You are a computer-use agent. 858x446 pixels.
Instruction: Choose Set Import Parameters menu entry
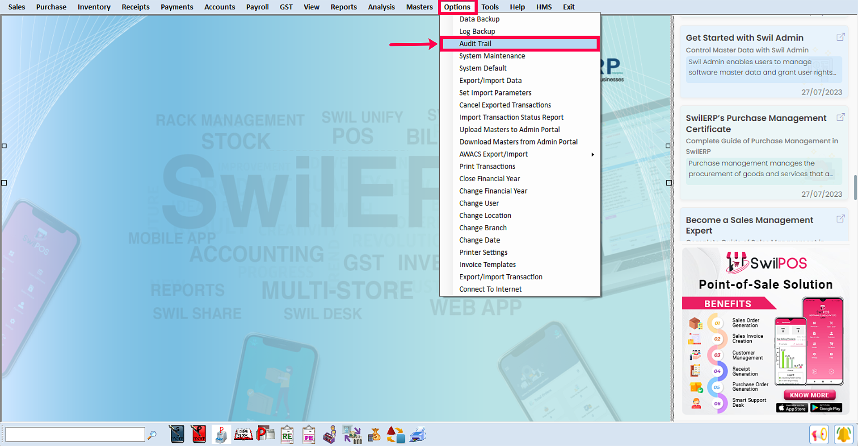[x=520, y=93]
